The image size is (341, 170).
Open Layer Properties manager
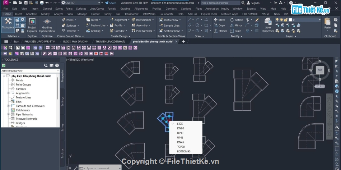[268, 25]
